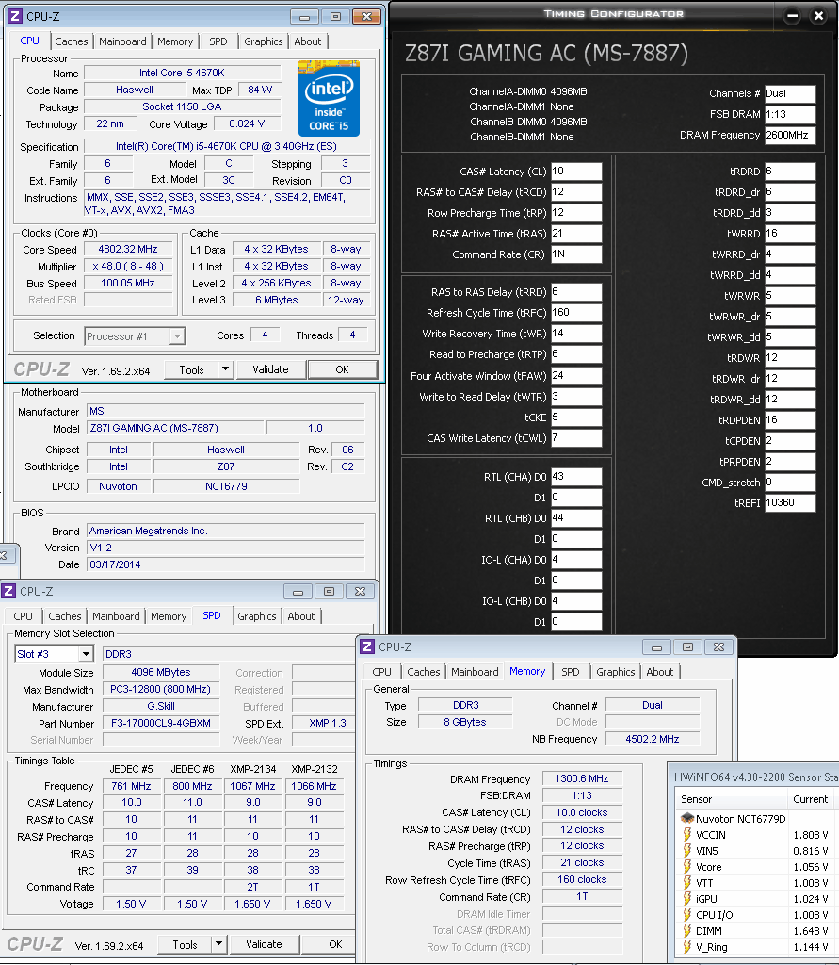Click the Core Speed value 4802.32 MHz
The width and height of the screenshot is (839, 965).
(x=128, y=249)
